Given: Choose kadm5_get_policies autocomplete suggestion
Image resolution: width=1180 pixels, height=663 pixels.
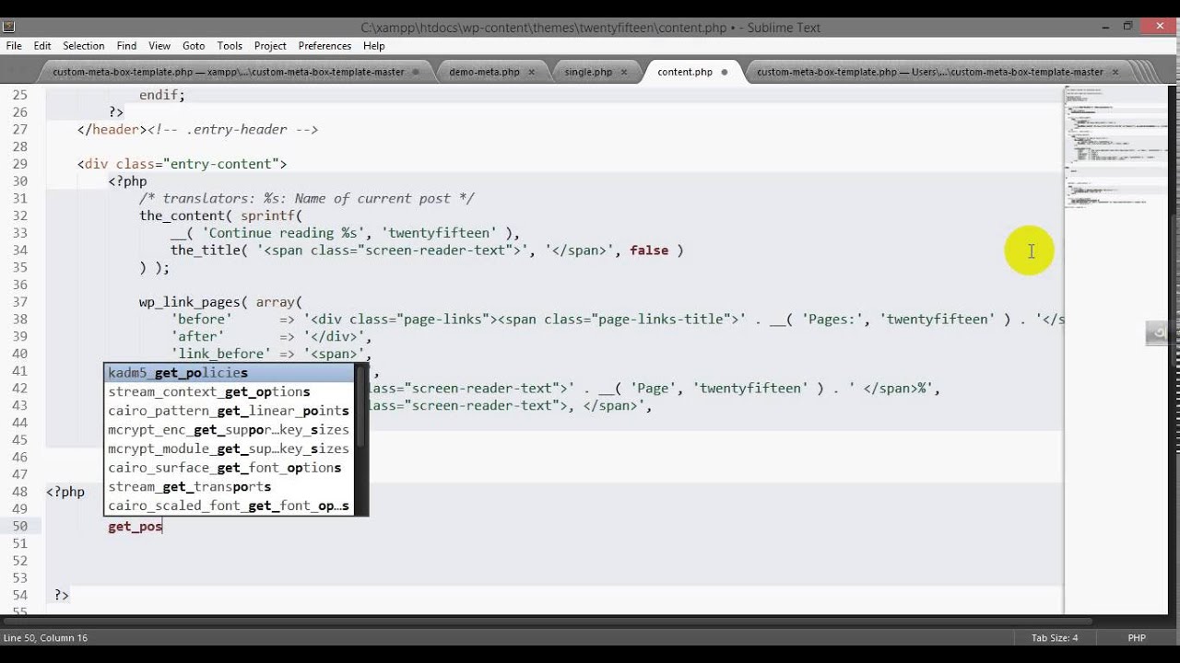Looking at the screenshot, I should pos(229,373).
